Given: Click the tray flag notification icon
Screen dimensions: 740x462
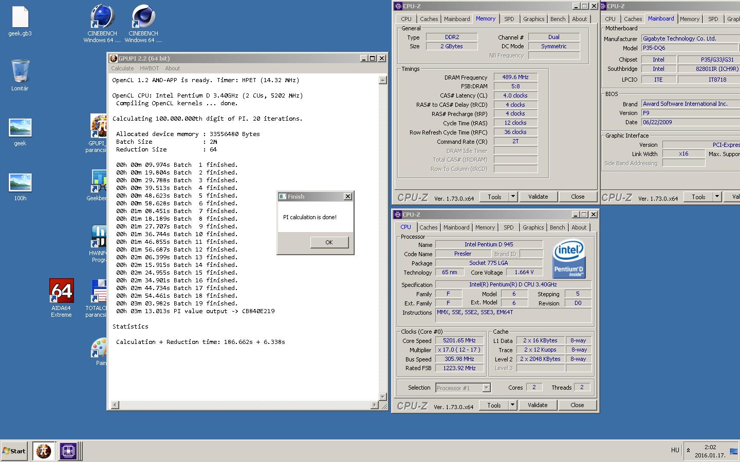Looking at the screenshot, I should click(733, 451).
